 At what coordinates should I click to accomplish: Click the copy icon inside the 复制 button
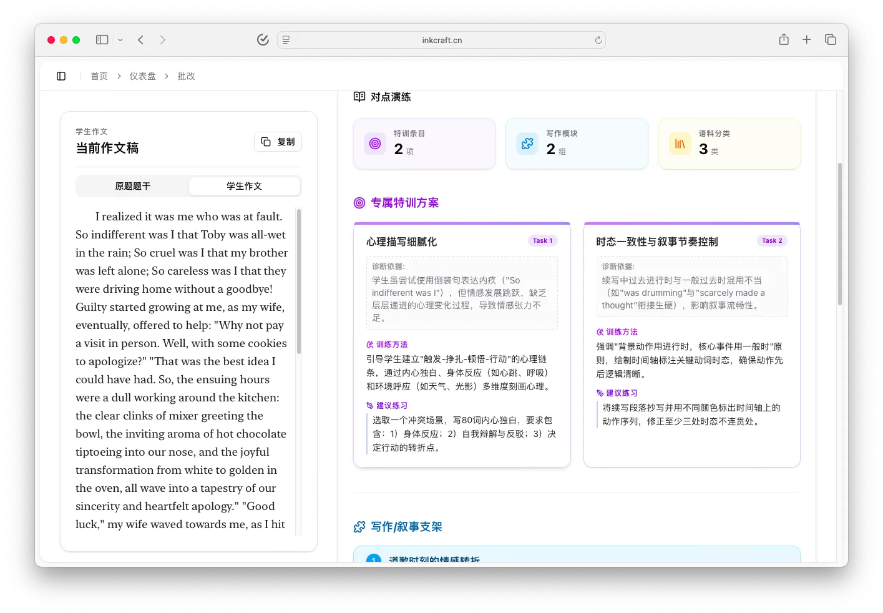[x=265, y=142]
